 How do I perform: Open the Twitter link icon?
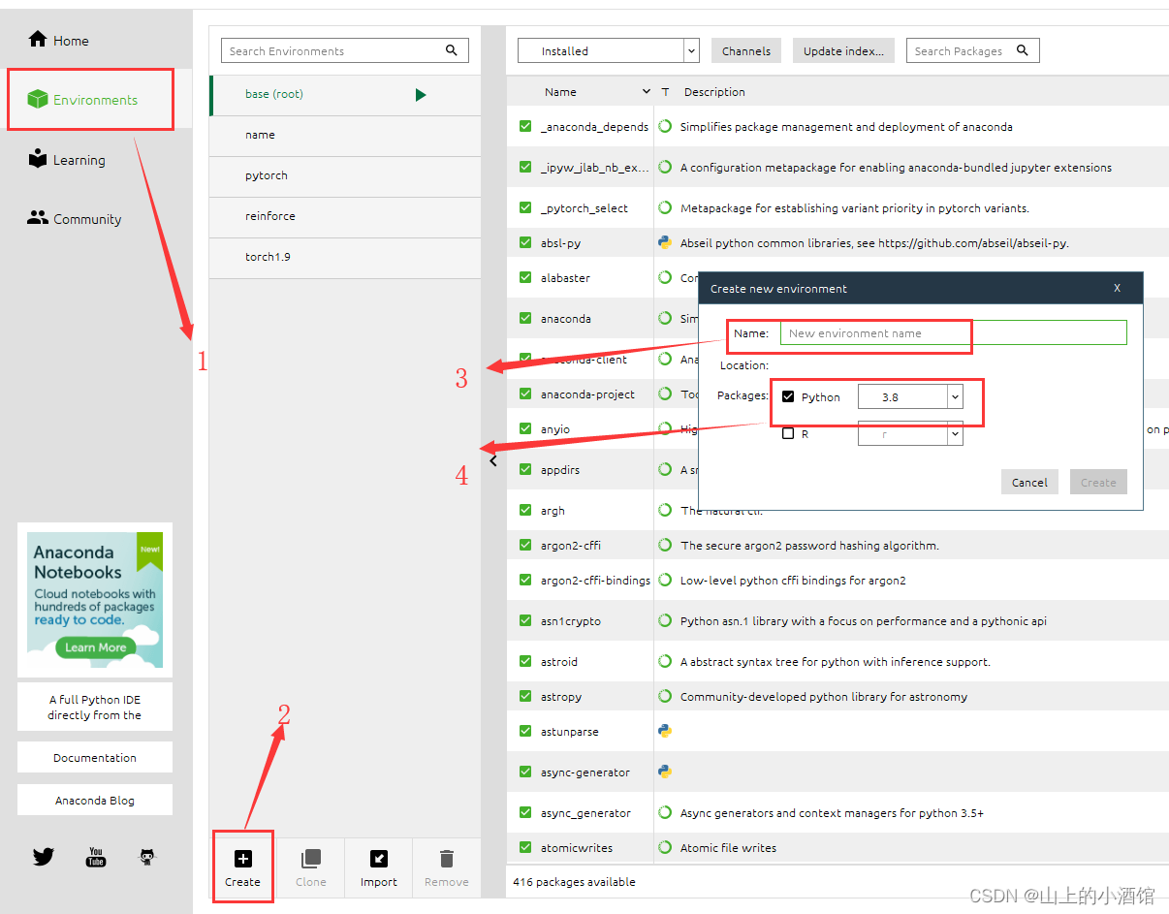(x=44, y=857)
